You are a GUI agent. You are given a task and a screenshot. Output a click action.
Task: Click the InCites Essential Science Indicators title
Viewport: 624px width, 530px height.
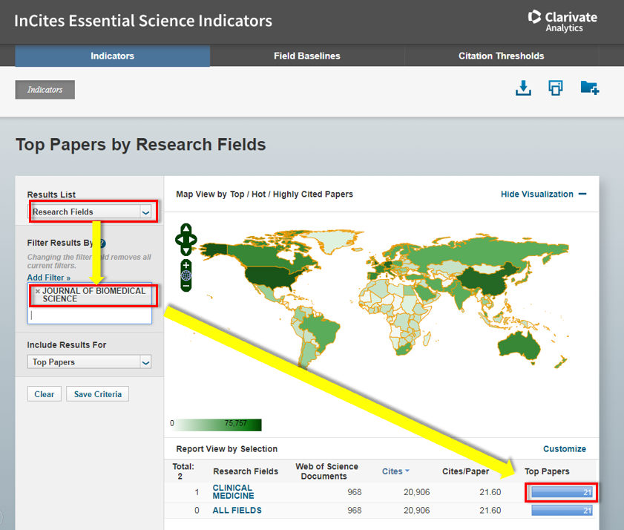tap(143, 21)
